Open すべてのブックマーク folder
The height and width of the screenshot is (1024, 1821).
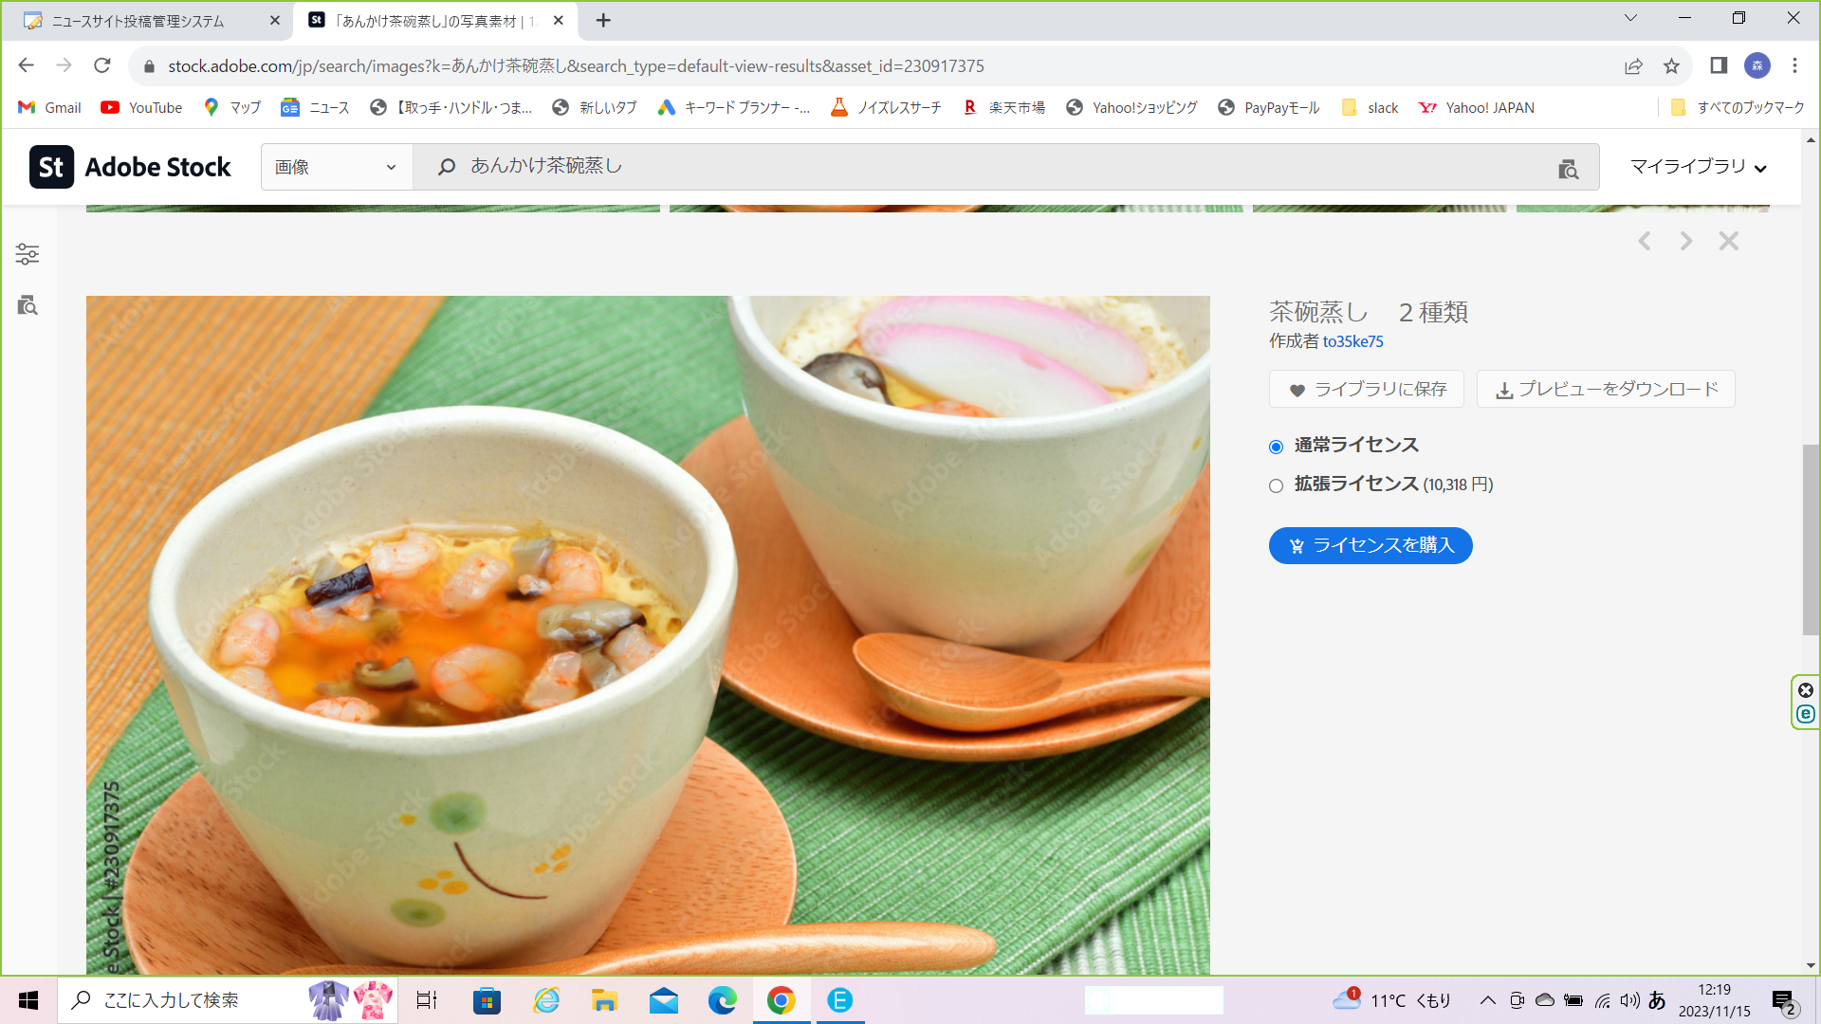[1738, 107]
